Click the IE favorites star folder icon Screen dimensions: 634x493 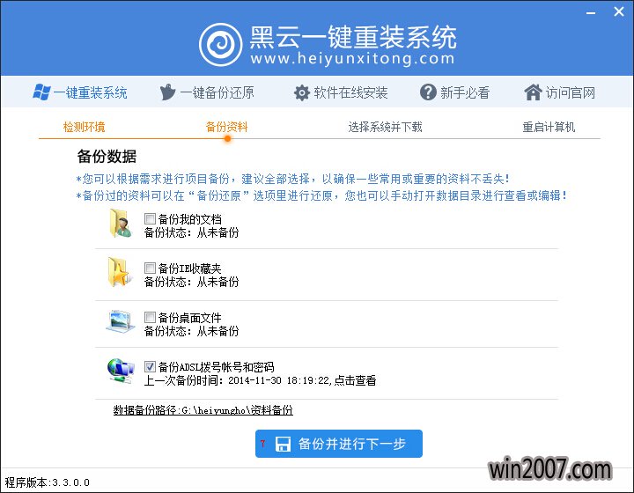coord(120,272)
